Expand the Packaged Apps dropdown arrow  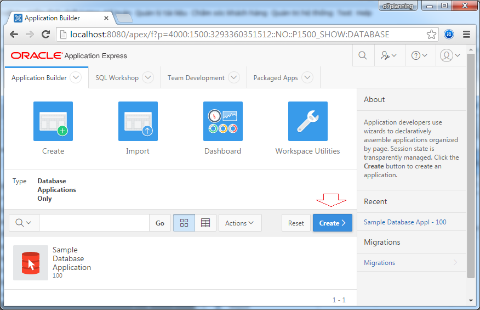point(307,77)
